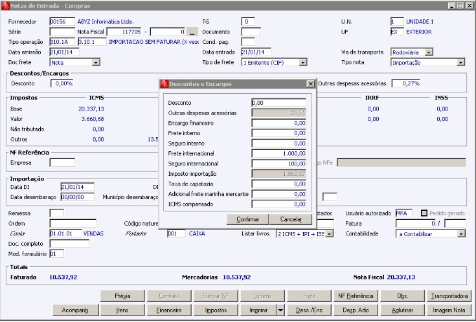Click the Nota Fiscal lookup ellipsis button
The height and width of the screenshot is (322, 476).
coord(192,32)
